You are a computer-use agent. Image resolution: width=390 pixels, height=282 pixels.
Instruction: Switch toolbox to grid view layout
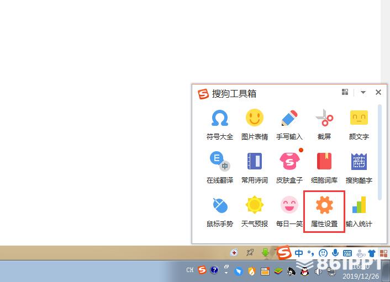[x=345, y=92]
